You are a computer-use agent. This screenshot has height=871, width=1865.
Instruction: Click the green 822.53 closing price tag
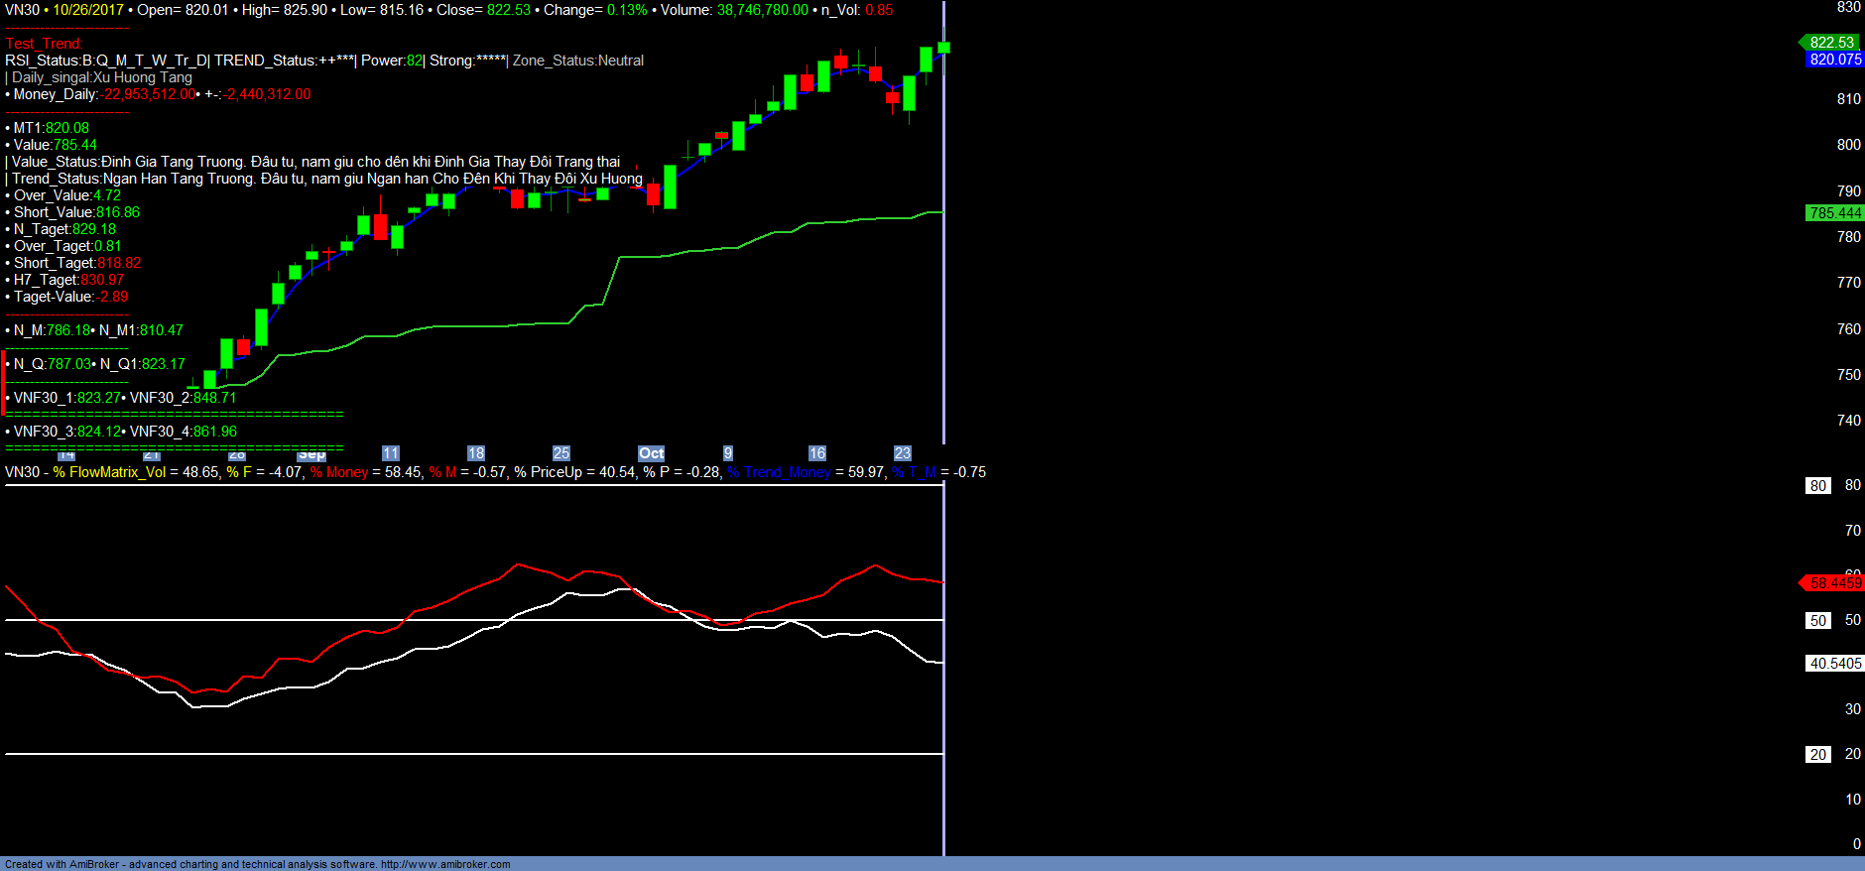(x=1830, y=43)
